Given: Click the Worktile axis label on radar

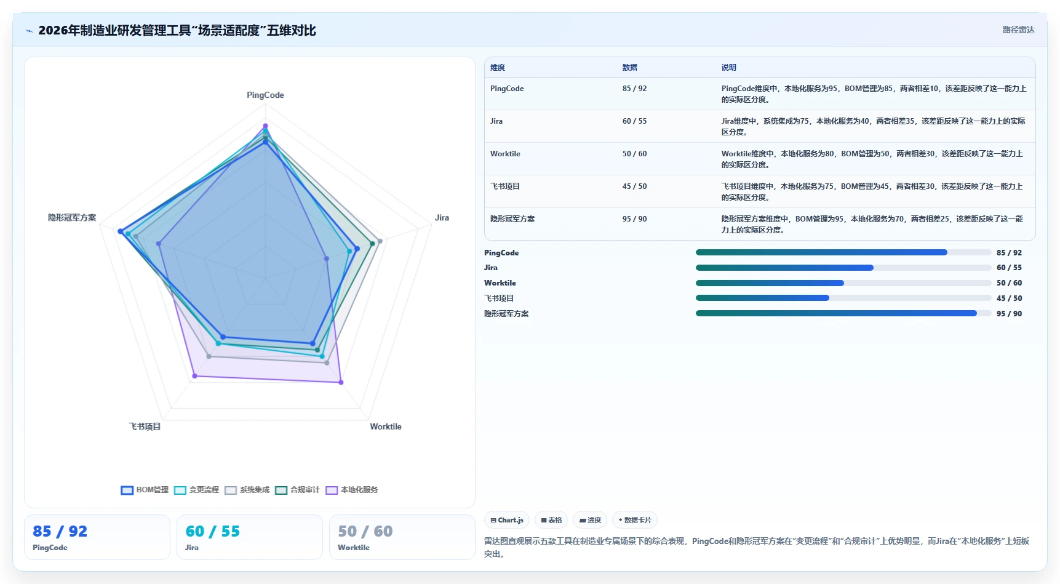Looking at the screenshot, I should 386,426.
